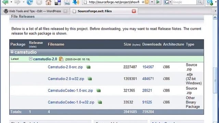Click the size value 33532
Screen dimensions: 219x123
point(128,102)
